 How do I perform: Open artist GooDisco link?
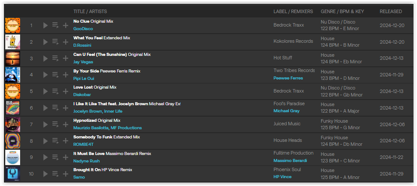tap(83, 29)
